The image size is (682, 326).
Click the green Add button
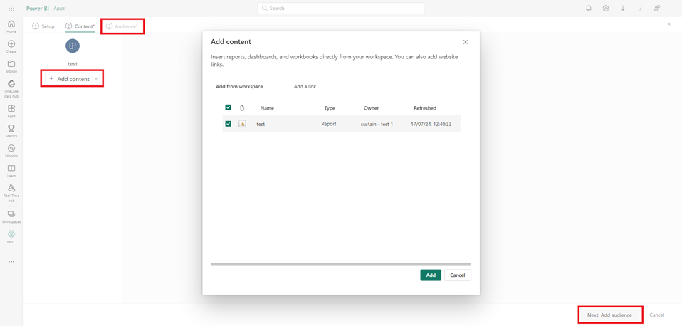pyautogui.click(x=431, y=275)
